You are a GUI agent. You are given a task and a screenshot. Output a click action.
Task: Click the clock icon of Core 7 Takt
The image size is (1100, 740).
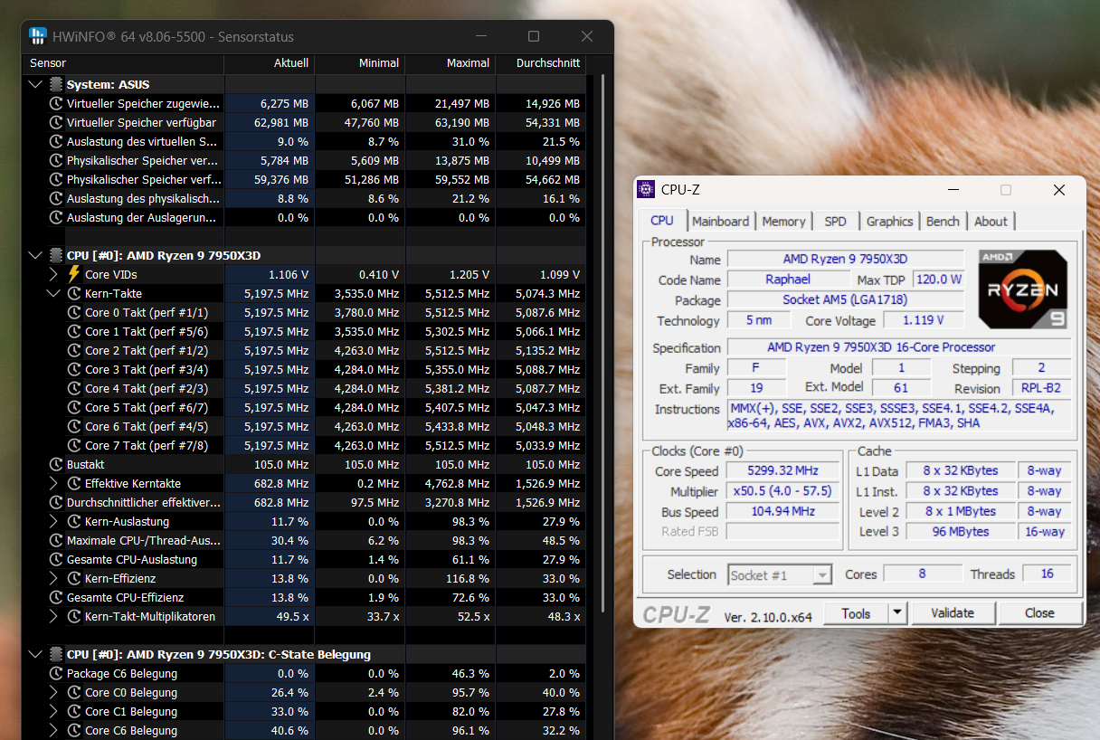coord(75,445)
